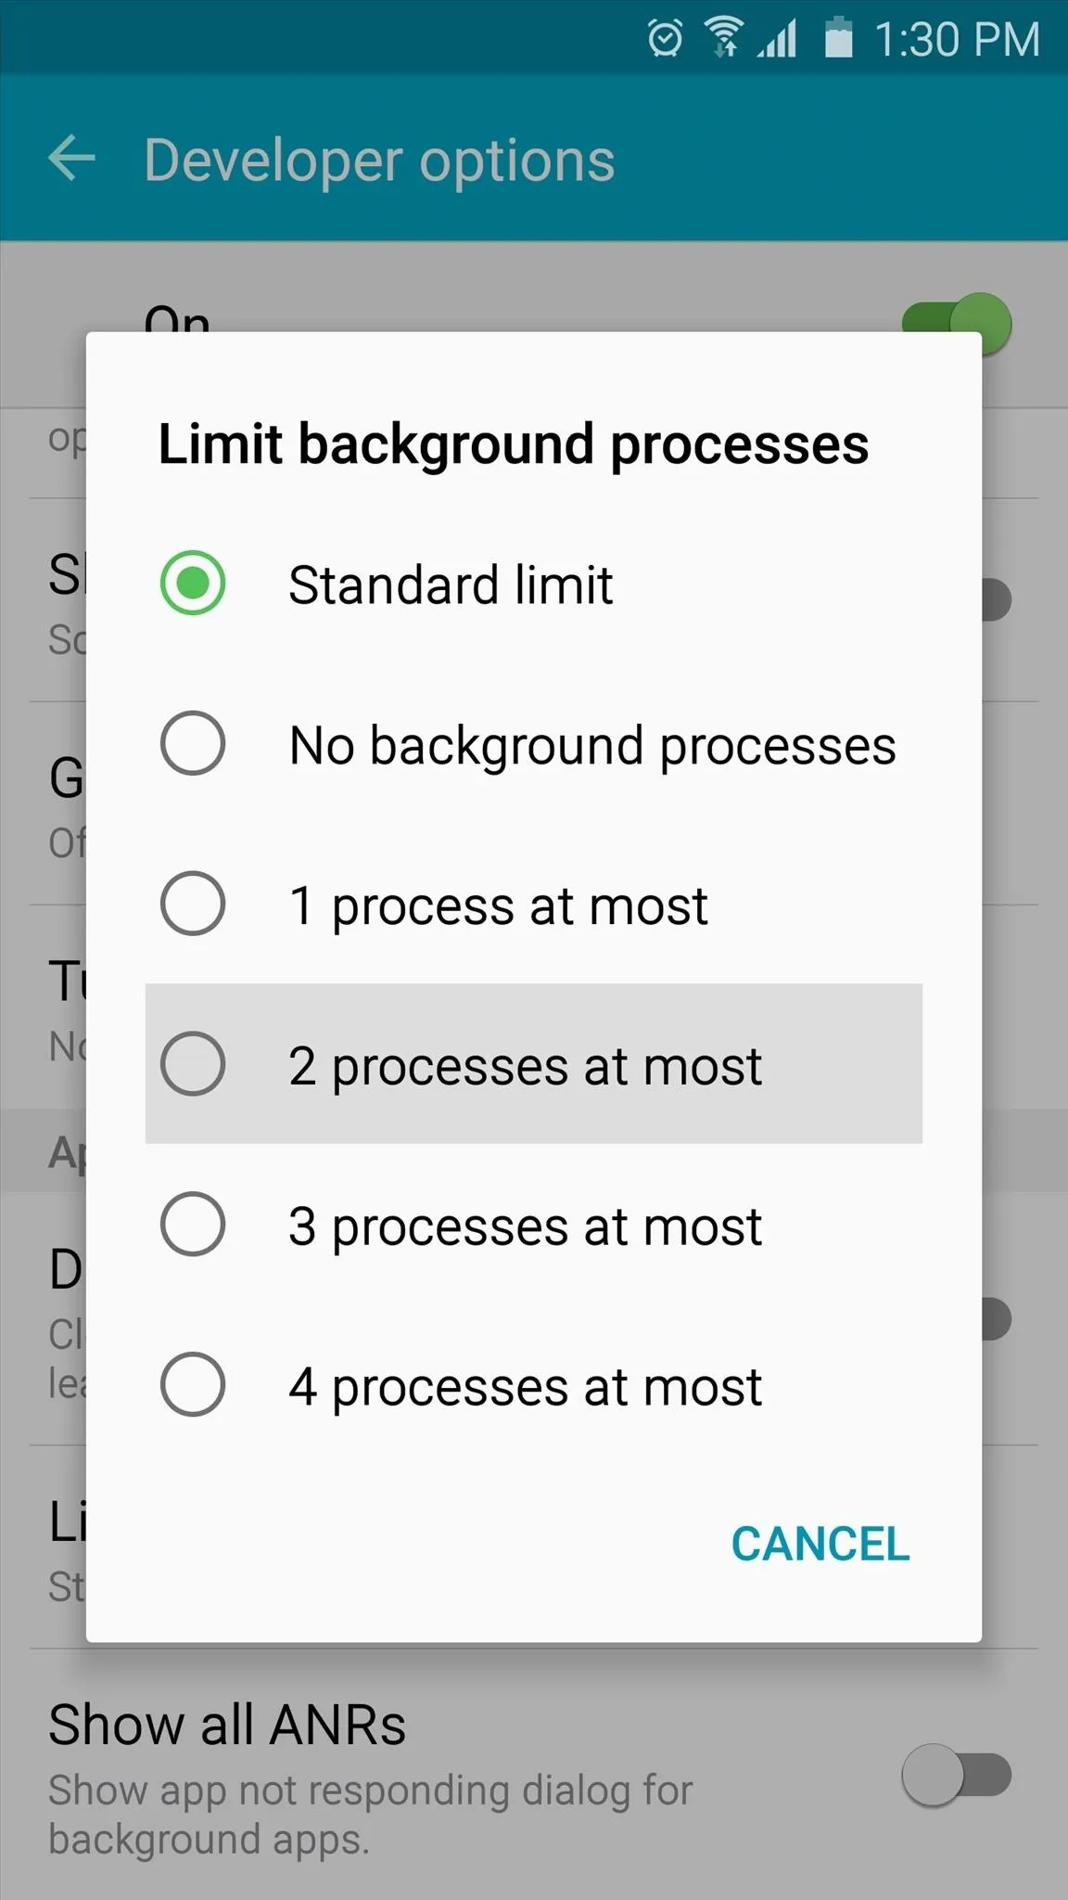The height and width of the screenshot is (1900, 1068).
Task: Tap the Limit background processes dialog title
Action: (x=514, y=443)
